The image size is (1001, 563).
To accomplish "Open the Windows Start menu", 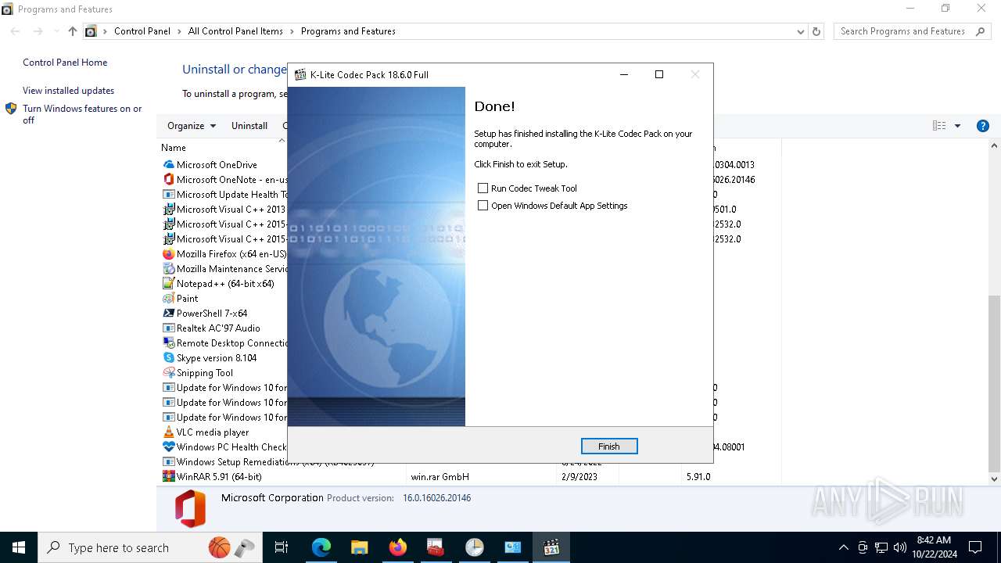I will coord(19,547).
